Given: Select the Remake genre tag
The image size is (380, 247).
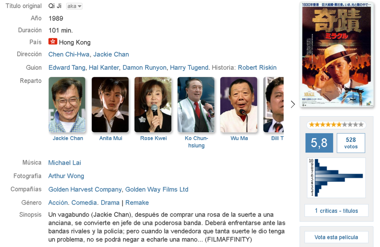Looking at the screenshot, I should pyautogui.click(x=137, y=203).
